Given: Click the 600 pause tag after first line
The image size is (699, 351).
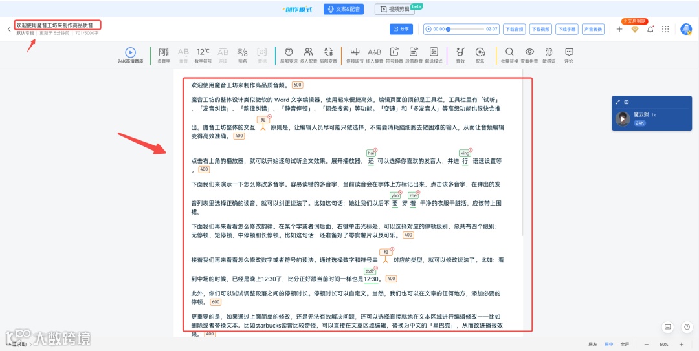Looking at the screenshot, I should coord(297,85).
